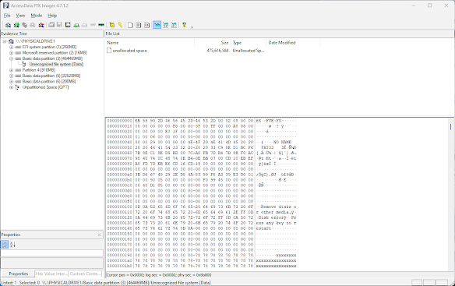Image resolution: width=455 pixels, height=286 pixels.
Task: Select the Basic data partition (5) [22520MB] item
Action: click(x=51, y=76)
